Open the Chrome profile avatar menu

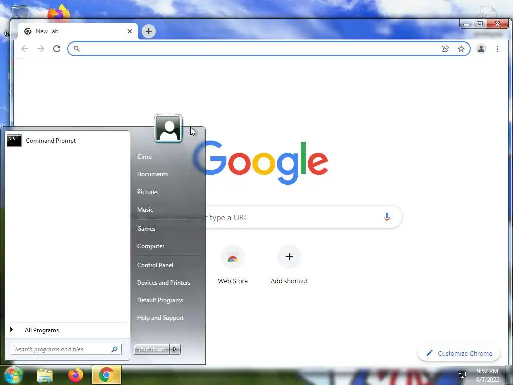coord(481,49)
